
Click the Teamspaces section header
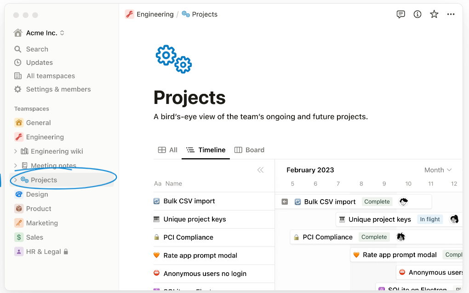(x=32, y=109)
